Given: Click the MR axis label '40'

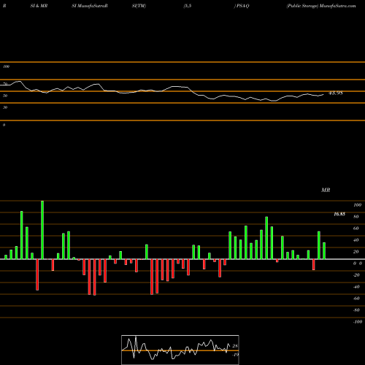Looking at the screenshot, I should click(x=356, y=240).
